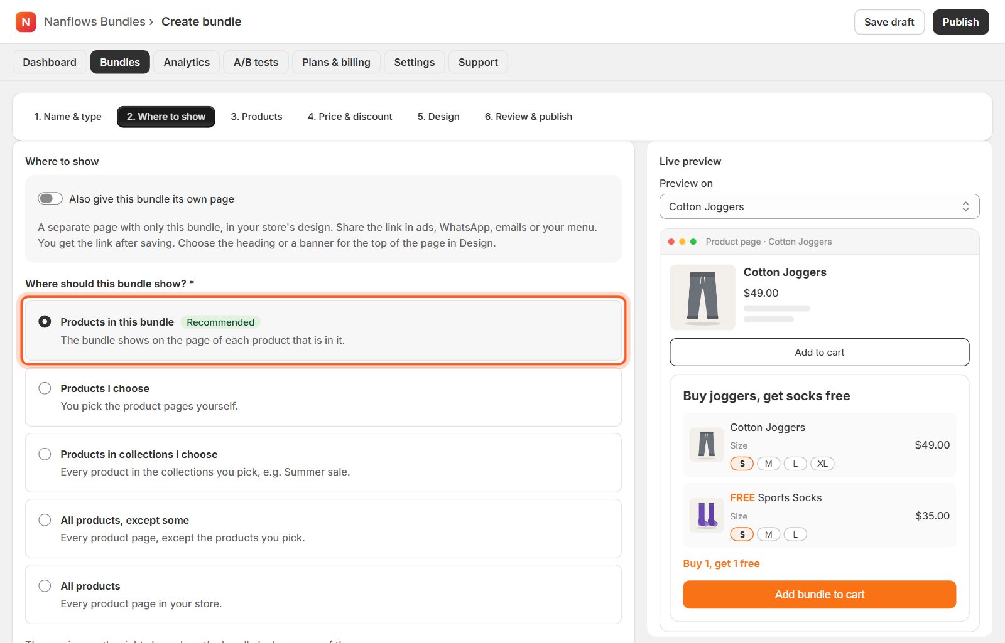Click the Cotton Joggers product image

tap(702, 297)
